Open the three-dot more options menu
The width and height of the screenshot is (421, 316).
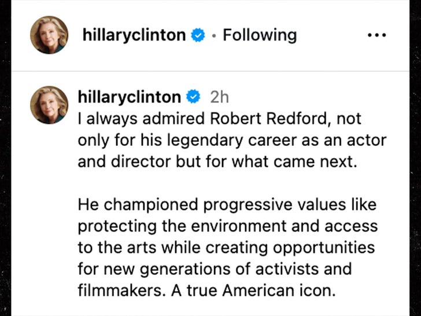pos(376,35)
